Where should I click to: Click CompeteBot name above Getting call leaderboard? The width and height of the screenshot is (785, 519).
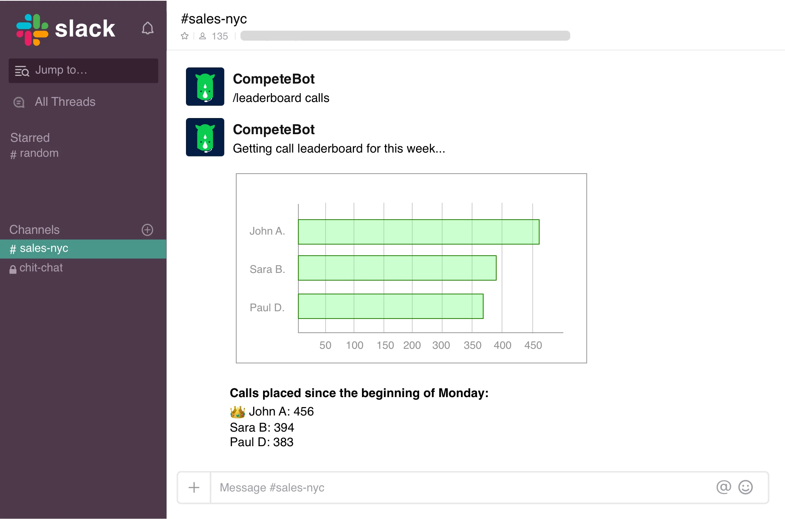point(274,130)
